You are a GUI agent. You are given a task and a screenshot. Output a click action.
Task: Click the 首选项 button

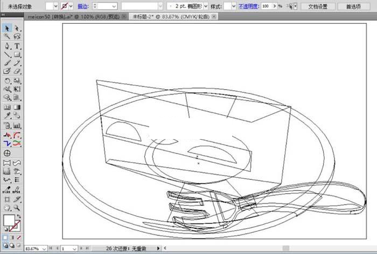353,6
